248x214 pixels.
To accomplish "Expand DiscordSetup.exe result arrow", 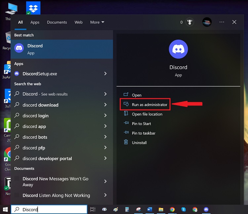I will [105, 73].
